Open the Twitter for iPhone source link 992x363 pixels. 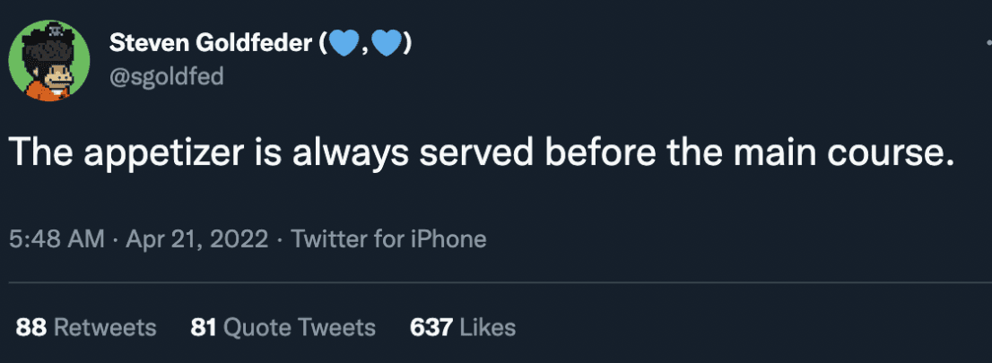[388, 239]
